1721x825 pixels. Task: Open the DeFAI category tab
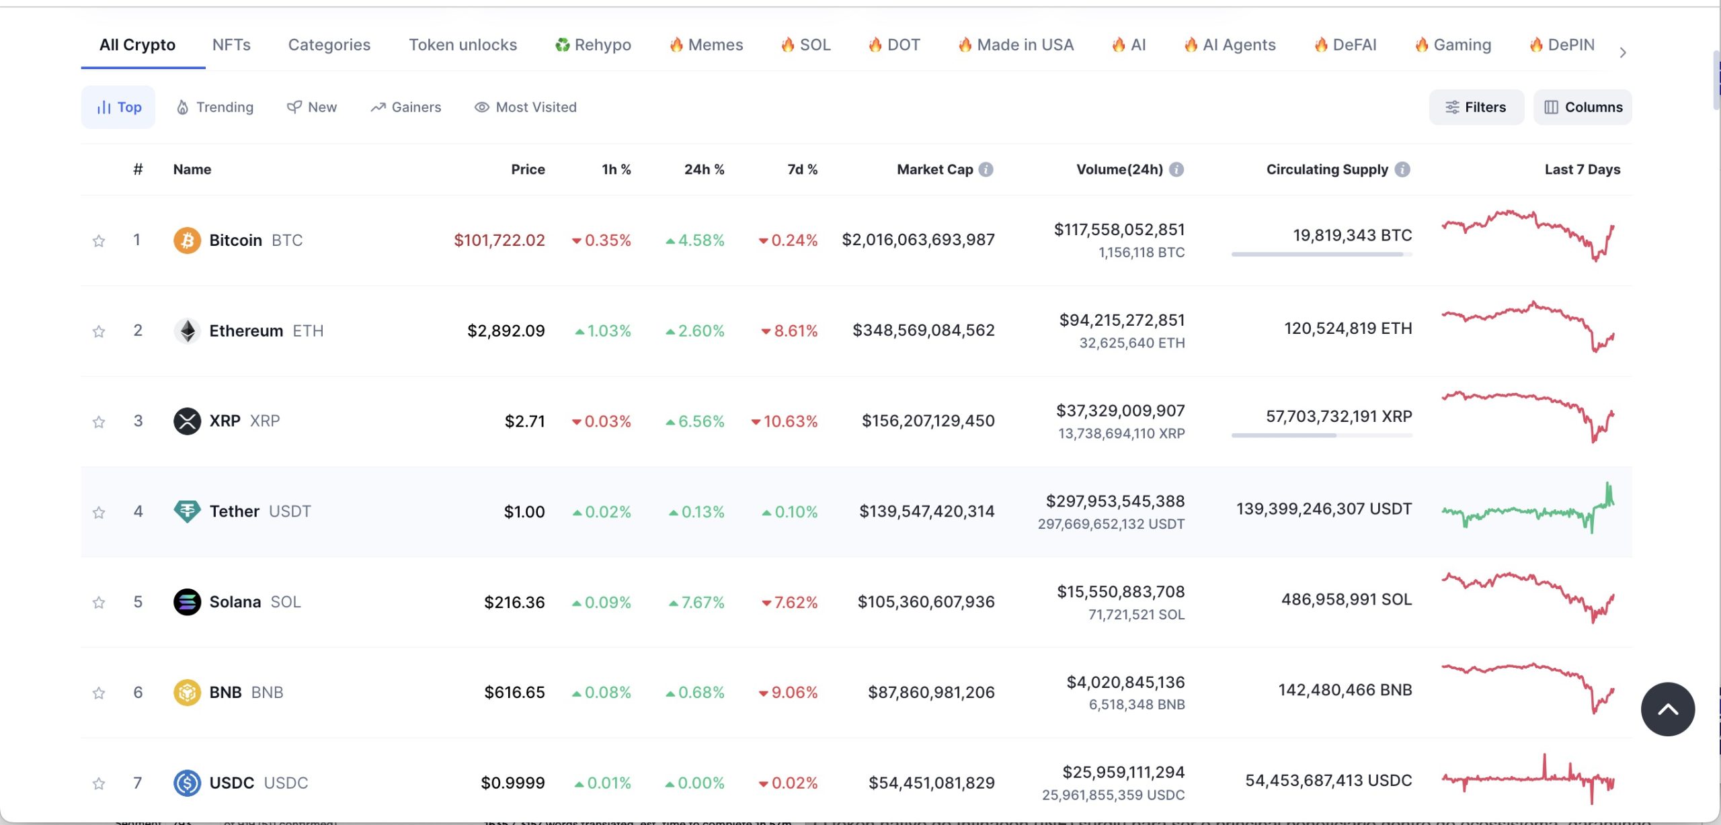(x=1345, y=45)
